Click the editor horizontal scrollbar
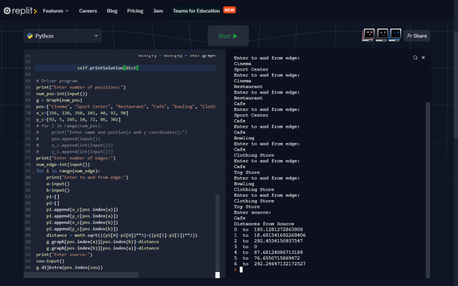This screenshot has height=286, width=458. coord(81,275)
